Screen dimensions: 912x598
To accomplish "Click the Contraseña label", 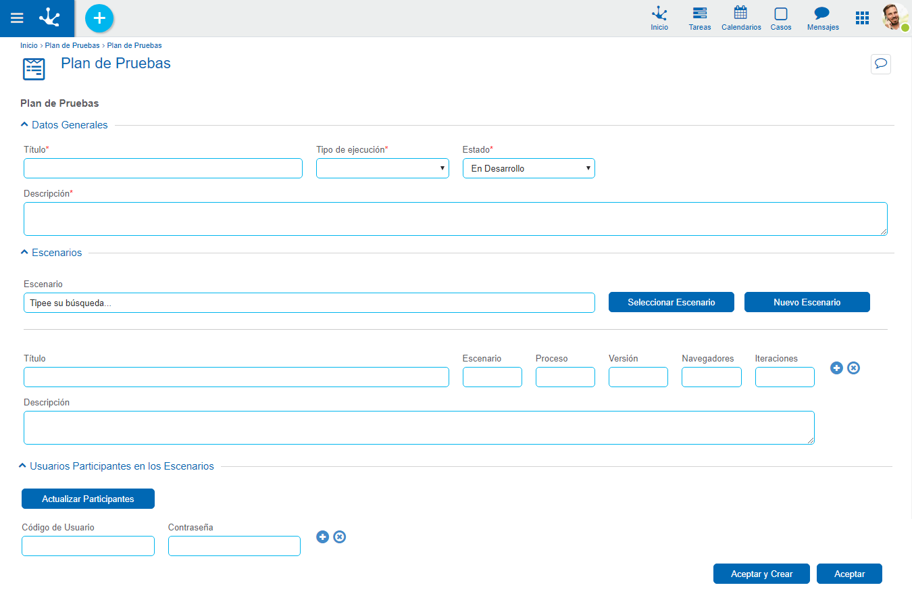I will point(191,528).
